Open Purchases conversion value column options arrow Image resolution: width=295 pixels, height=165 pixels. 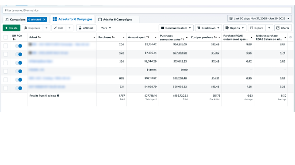[187, 38]
